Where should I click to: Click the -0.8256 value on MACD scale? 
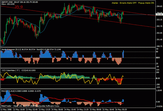coord(159,106)
